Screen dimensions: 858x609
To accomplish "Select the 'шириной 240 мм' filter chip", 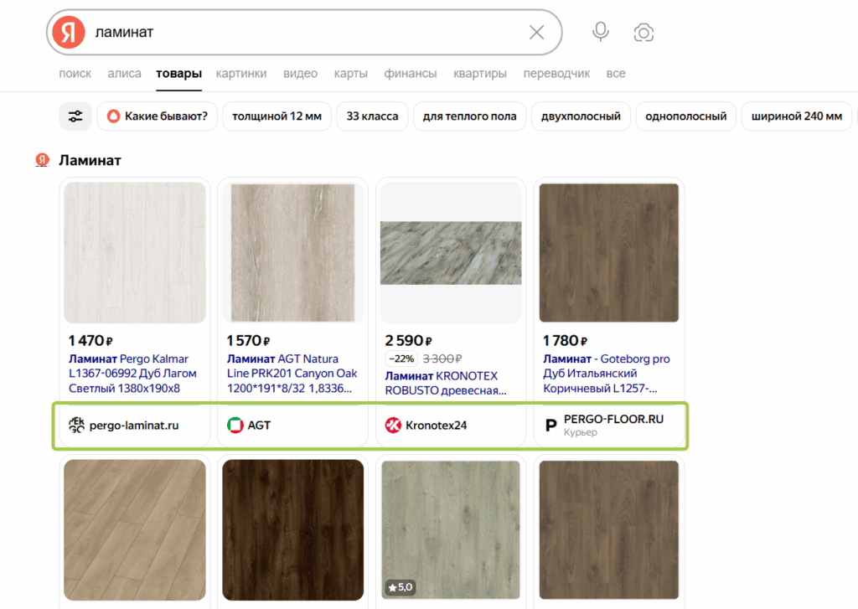I will click(x=796, y=116).
